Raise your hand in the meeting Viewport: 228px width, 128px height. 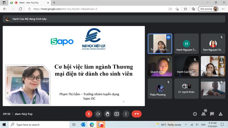(107, 114)
